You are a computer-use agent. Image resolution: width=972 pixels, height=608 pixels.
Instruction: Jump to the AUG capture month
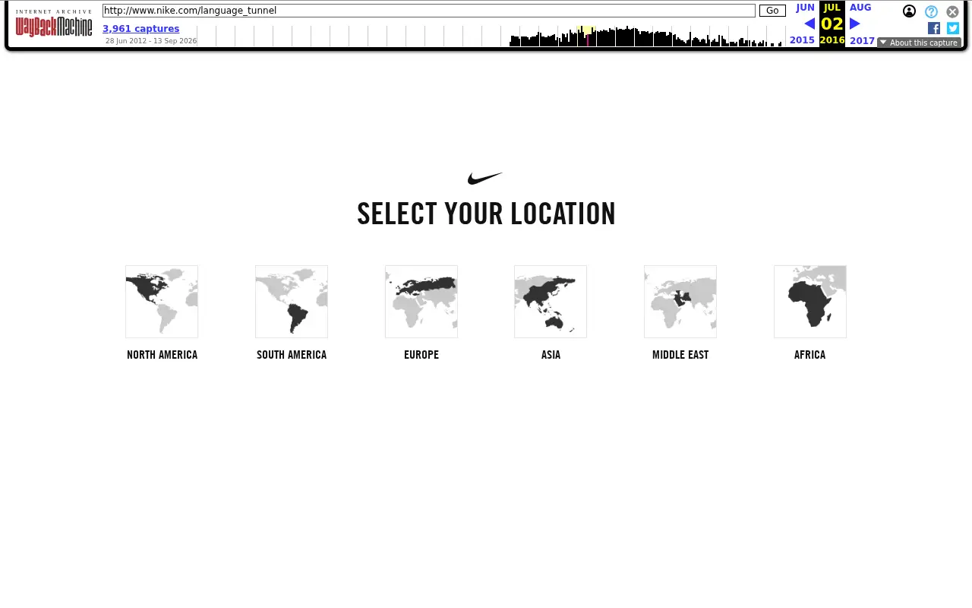[x=860, y=8]
